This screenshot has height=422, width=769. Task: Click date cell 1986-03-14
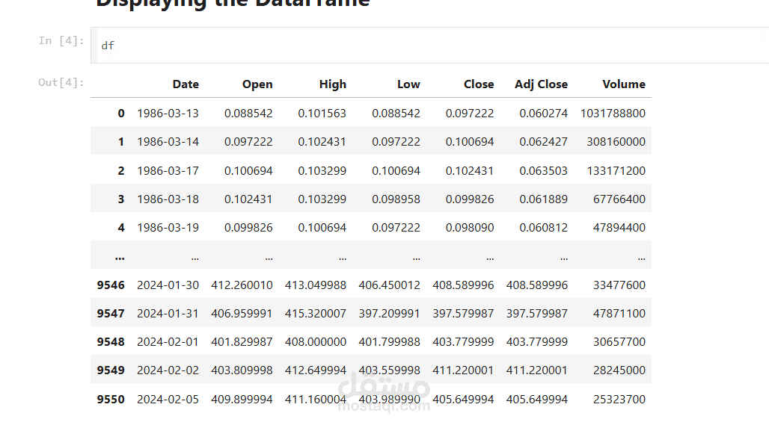(168, 142)
